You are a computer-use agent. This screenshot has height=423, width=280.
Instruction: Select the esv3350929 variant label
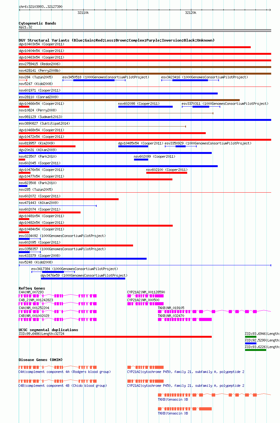pyautogui.click(x=208, y=143)
